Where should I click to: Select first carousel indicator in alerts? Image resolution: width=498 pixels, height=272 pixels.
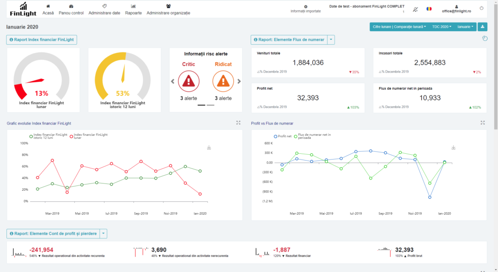click(x=201, y=105)
